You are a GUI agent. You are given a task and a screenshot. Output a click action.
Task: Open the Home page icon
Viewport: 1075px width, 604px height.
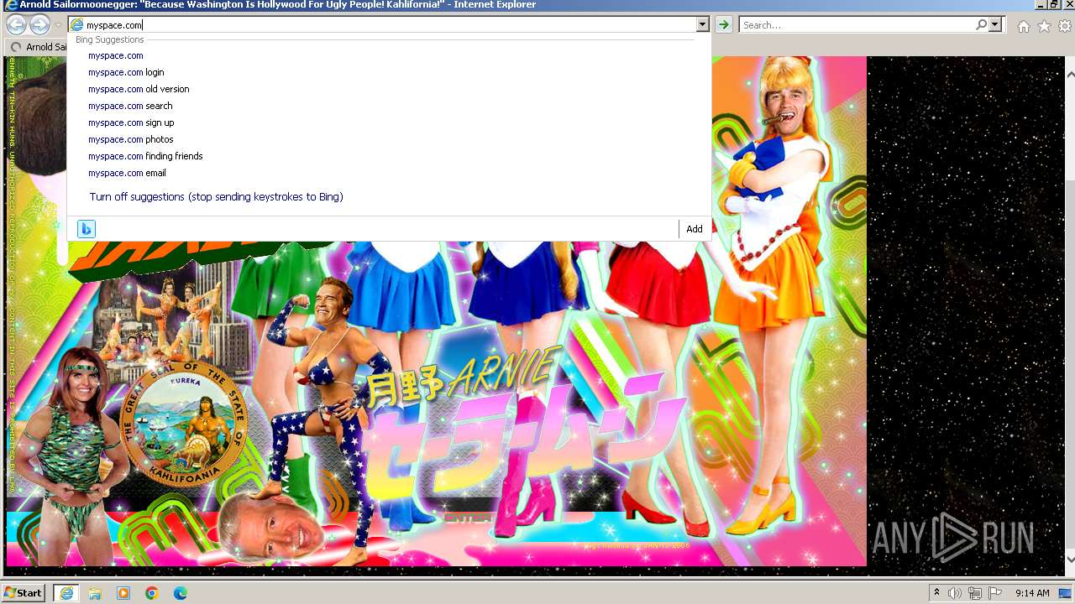tap(1023, 26)
